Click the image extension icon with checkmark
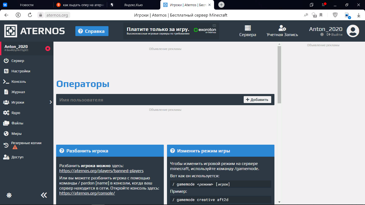365x205 pixels. [x=348, y=15]
